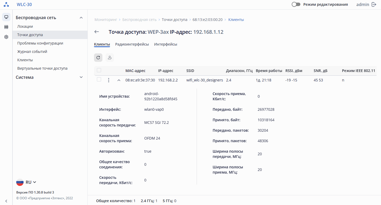The image size is (381, 205).
Task: Click the Режим IEEE 802.11 column header
Action: tap(358, 71)
